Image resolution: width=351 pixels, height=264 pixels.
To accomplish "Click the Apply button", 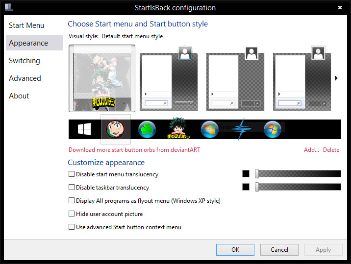I will tap(323, 250).
